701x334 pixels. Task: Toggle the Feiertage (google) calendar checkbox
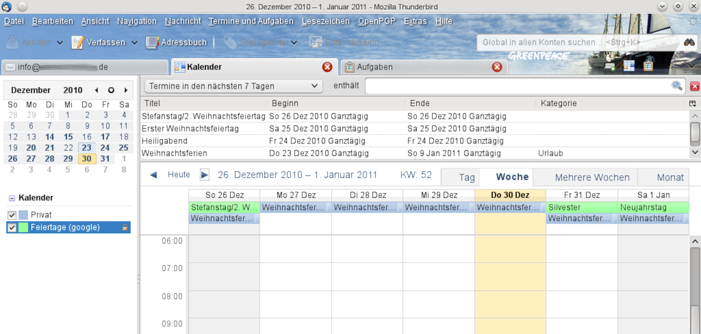[12, 227]
